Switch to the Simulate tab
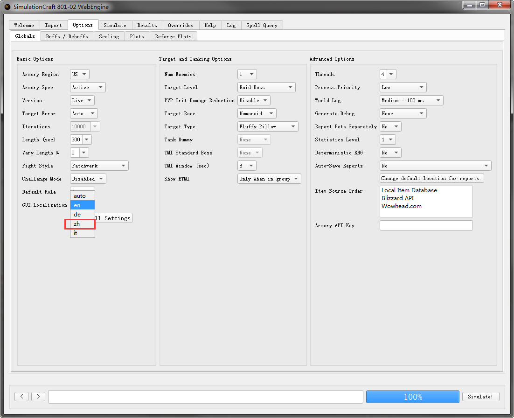514x418 pixels. point(115,25)
